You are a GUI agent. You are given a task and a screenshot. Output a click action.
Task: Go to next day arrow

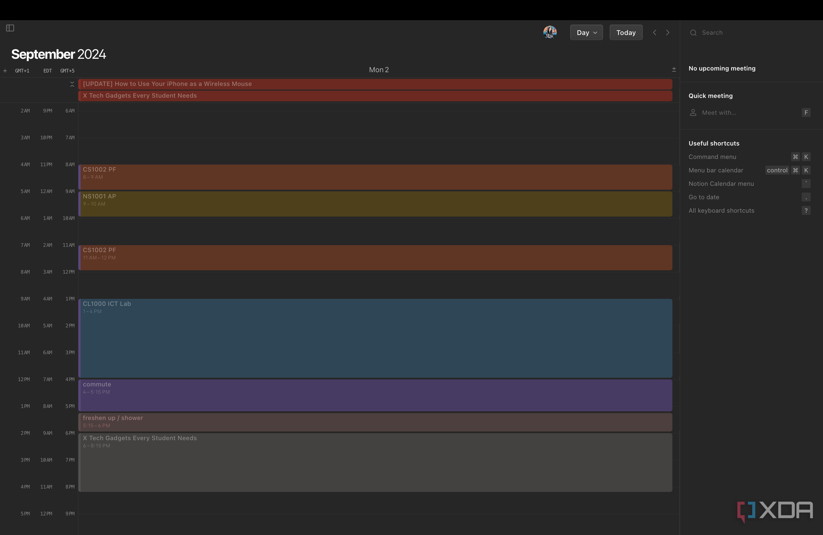[x=668, y=32]
